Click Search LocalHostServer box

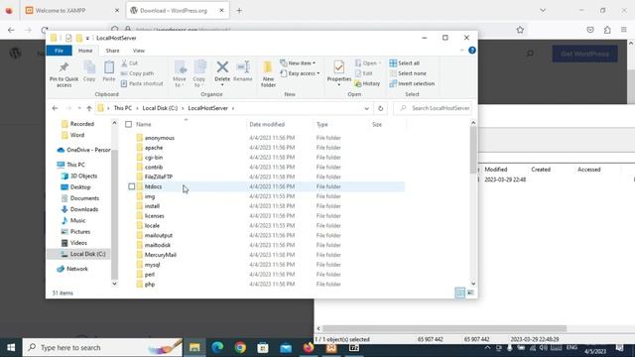[x=433, y=108]
